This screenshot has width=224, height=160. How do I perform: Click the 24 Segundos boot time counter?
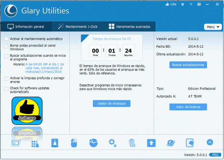tap(128, 51)
